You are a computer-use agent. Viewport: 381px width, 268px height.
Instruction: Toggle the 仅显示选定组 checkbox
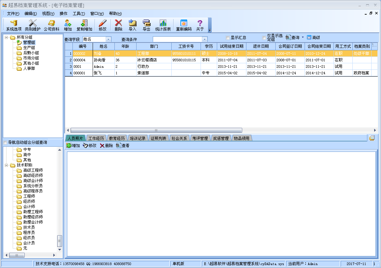(x=264, y=38)
